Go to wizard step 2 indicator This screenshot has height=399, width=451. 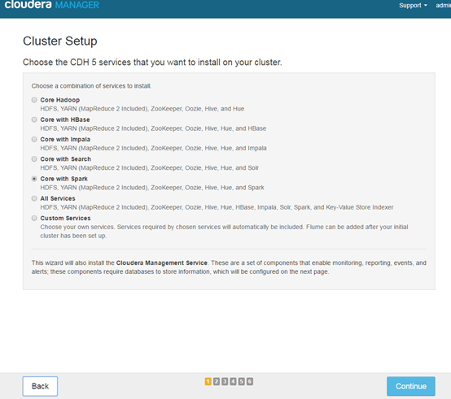point(217,381)
